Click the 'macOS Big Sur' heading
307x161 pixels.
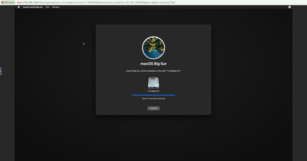tap(153, 64)
